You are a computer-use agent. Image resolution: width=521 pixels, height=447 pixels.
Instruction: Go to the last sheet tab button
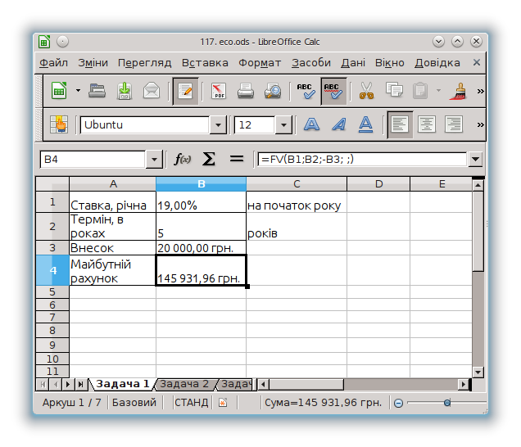pos(81,385)
